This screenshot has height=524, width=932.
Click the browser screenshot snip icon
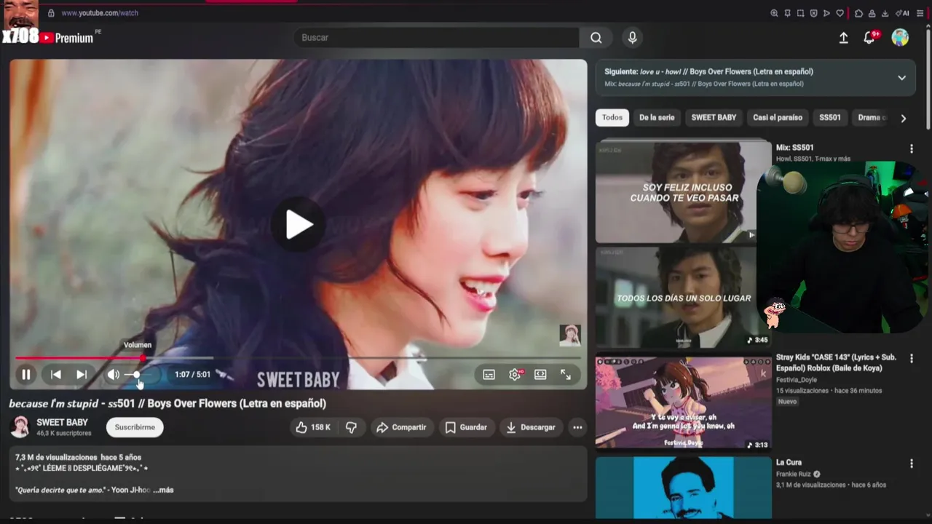point(800,13)
